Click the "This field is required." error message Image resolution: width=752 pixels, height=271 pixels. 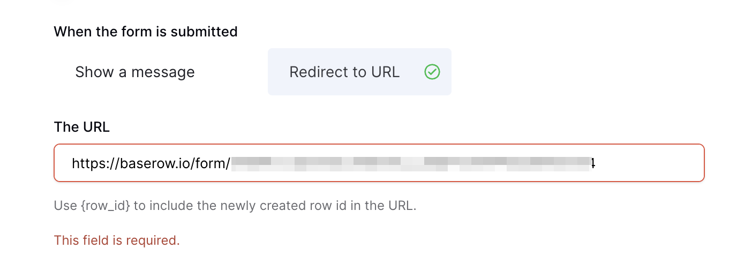[x=117, y=240]
